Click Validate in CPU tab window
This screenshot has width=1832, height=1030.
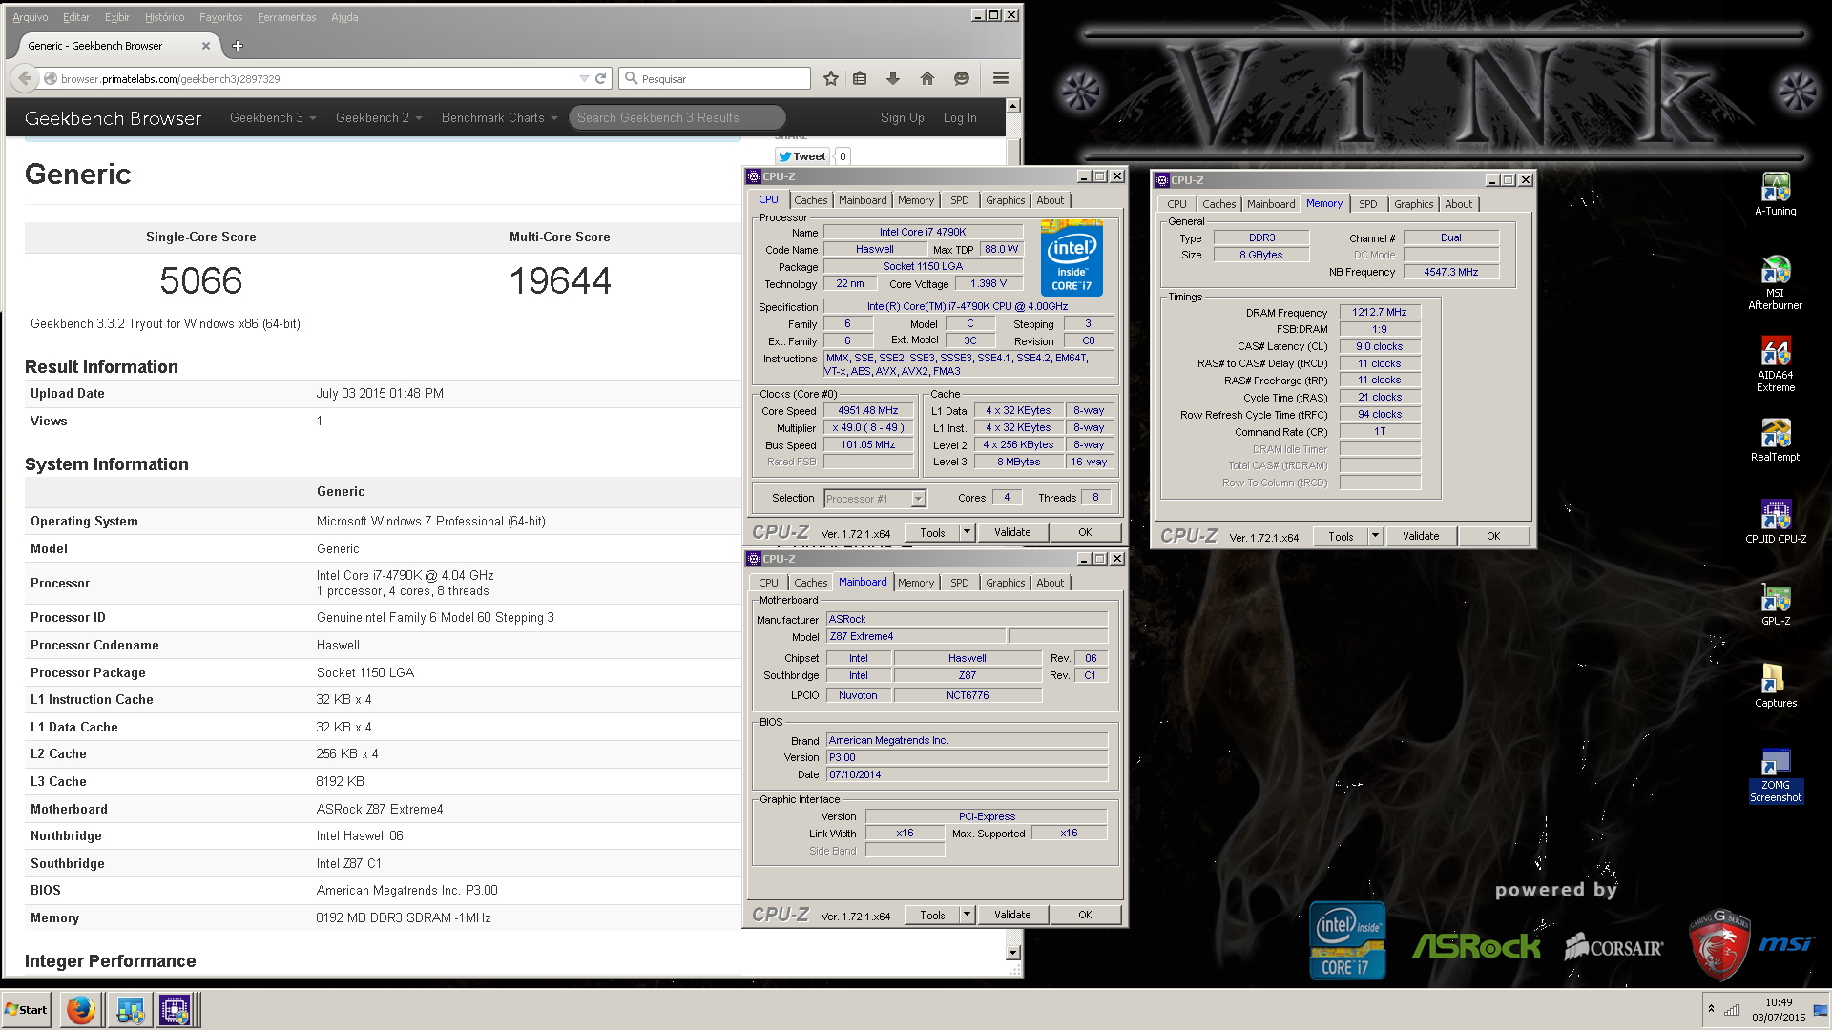1012,532
